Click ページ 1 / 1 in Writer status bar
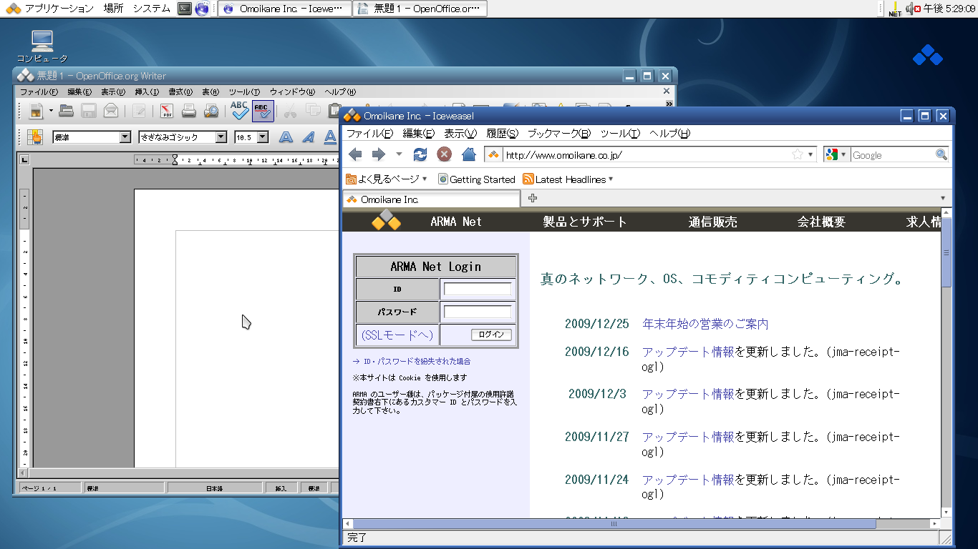The height and width of the screenshot is (549, 978). click(49, 488)
